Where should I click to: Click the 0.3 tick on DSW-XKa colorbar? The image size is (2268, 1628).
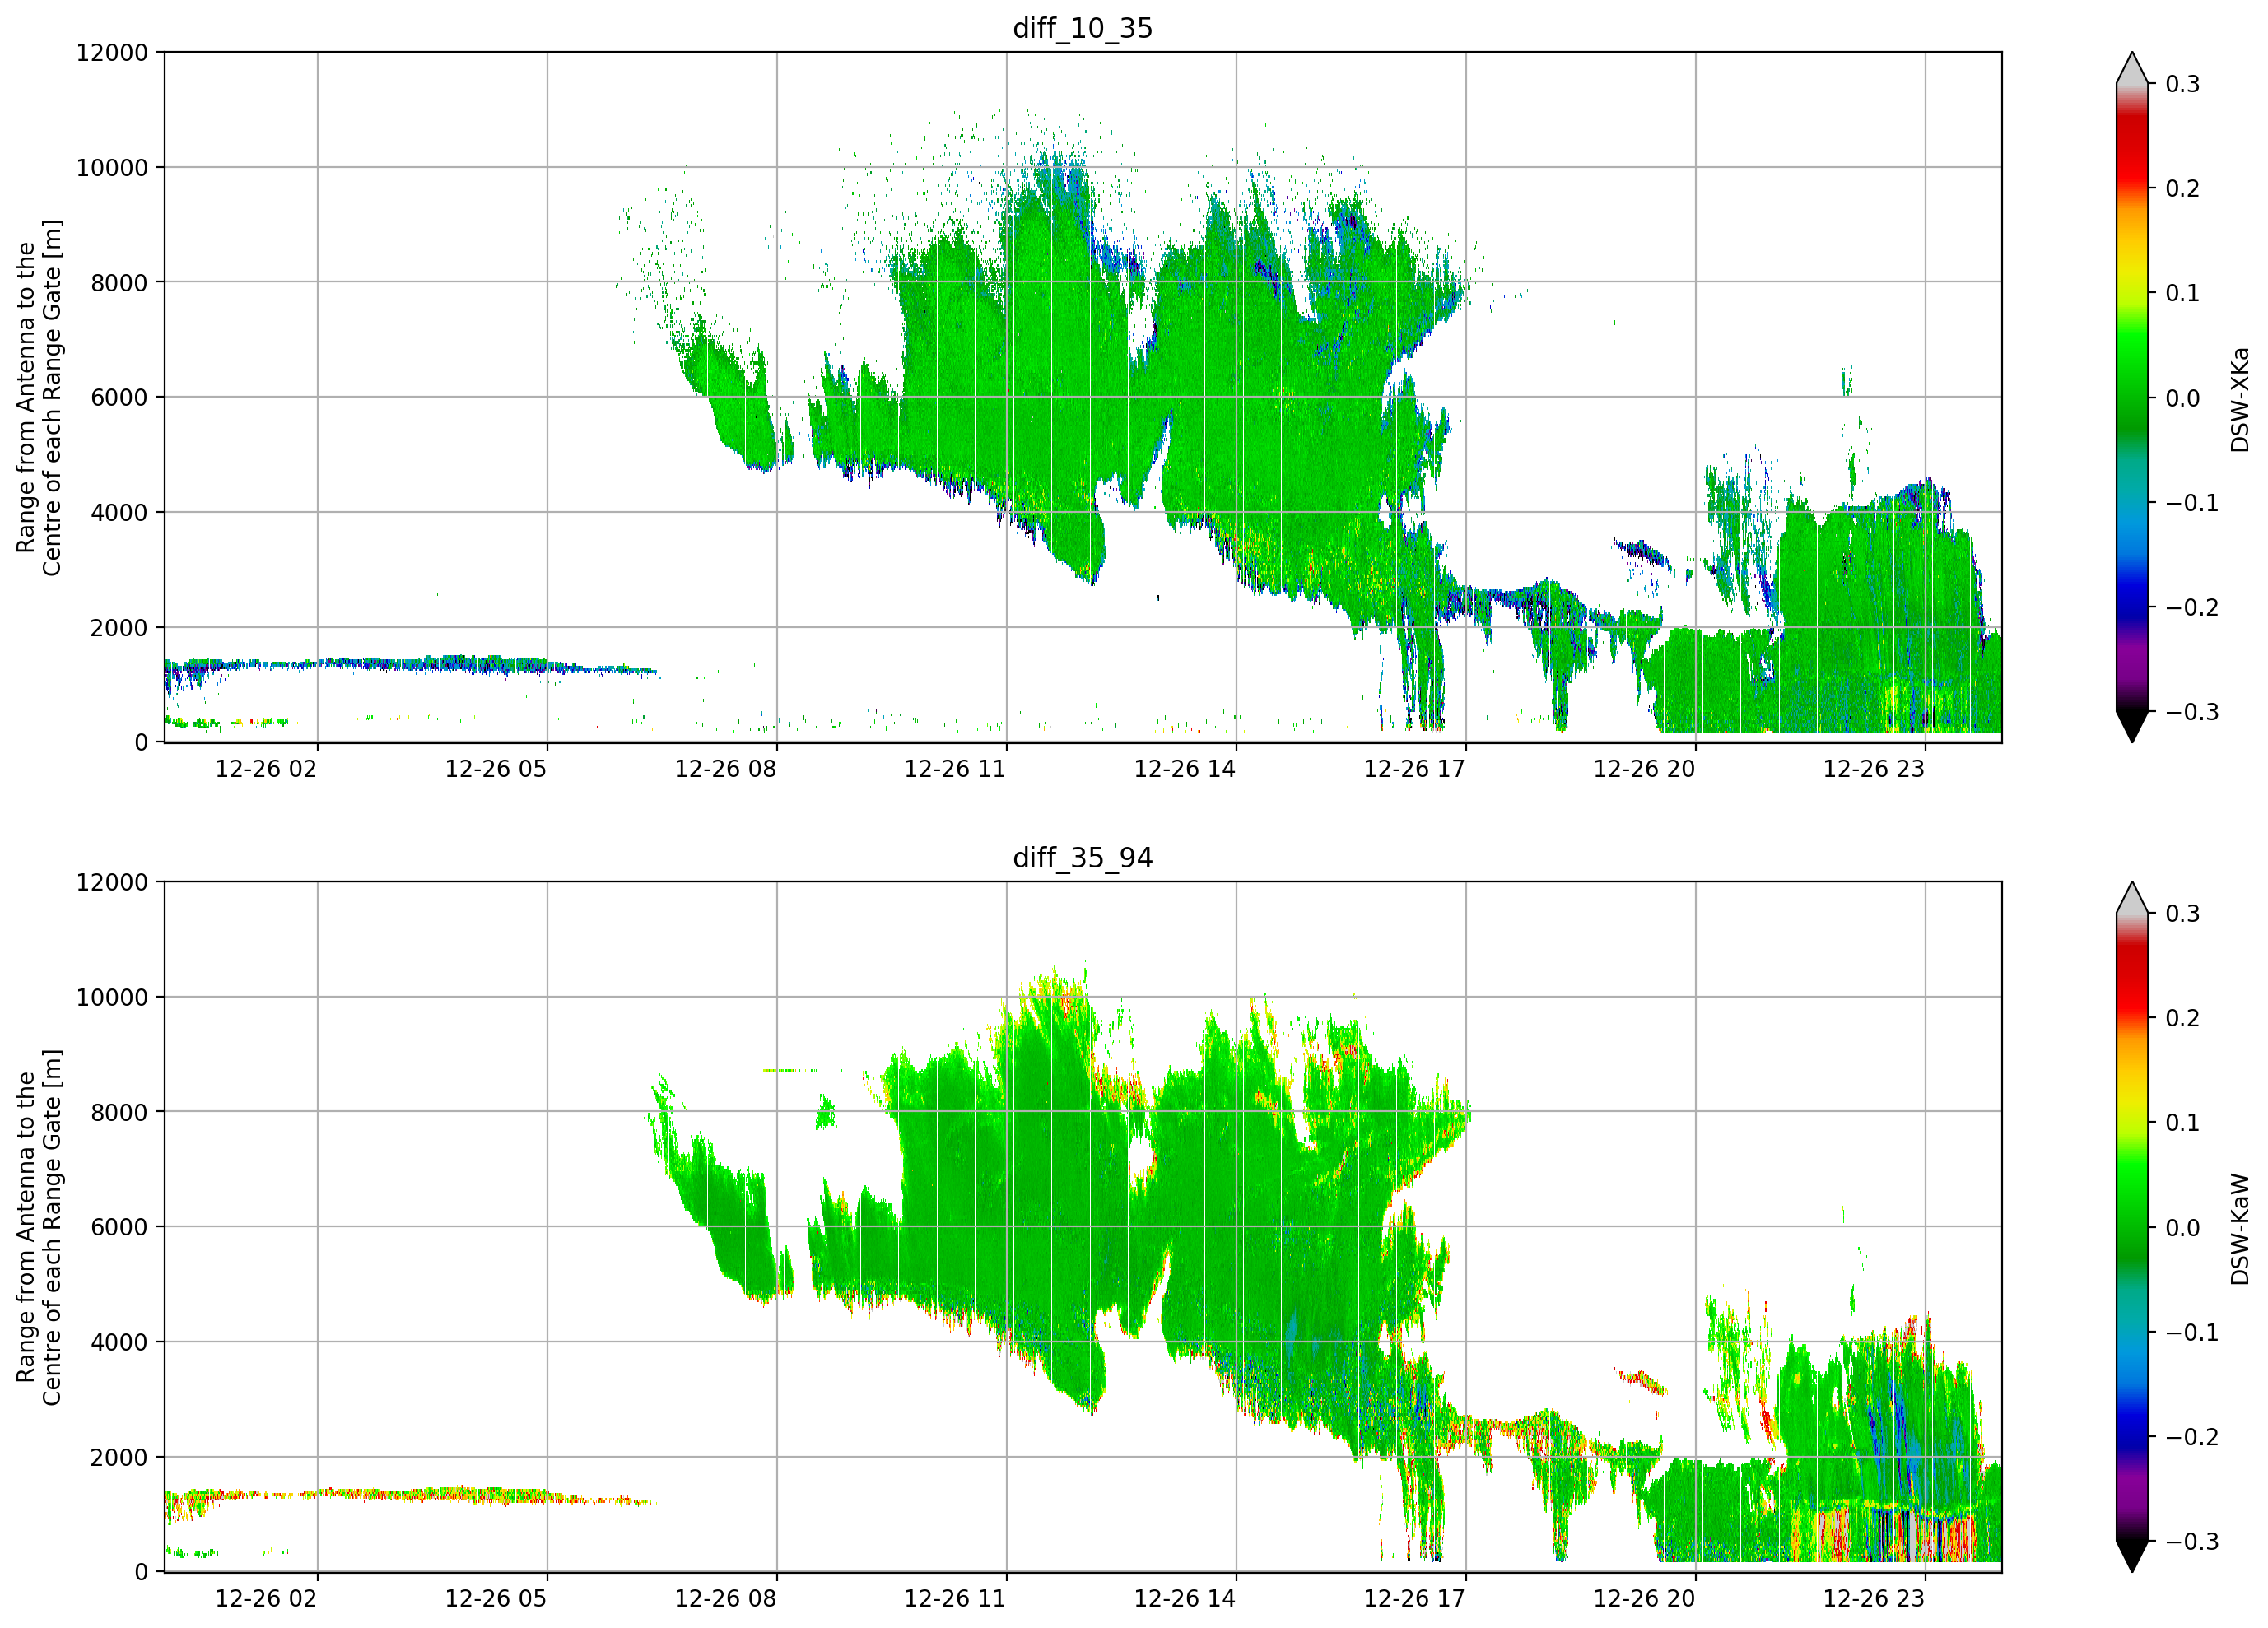click(x=2183, y=84)
